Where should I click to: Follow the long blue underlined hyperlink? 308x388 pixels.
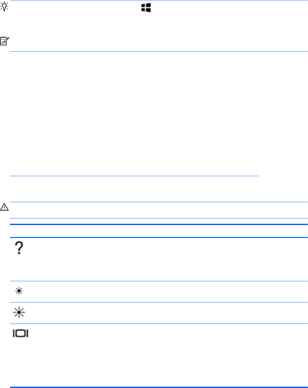click(x=134, y=176)
